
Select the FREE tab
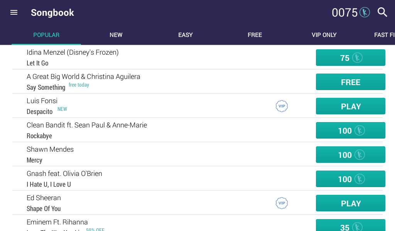point(255,35)
